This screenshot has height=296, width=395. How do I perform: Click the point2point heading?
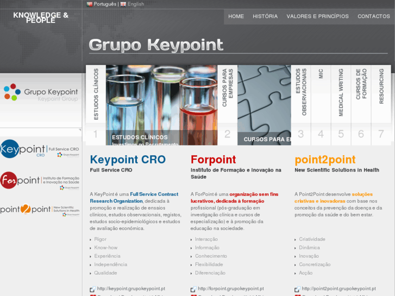coord(325,160)
